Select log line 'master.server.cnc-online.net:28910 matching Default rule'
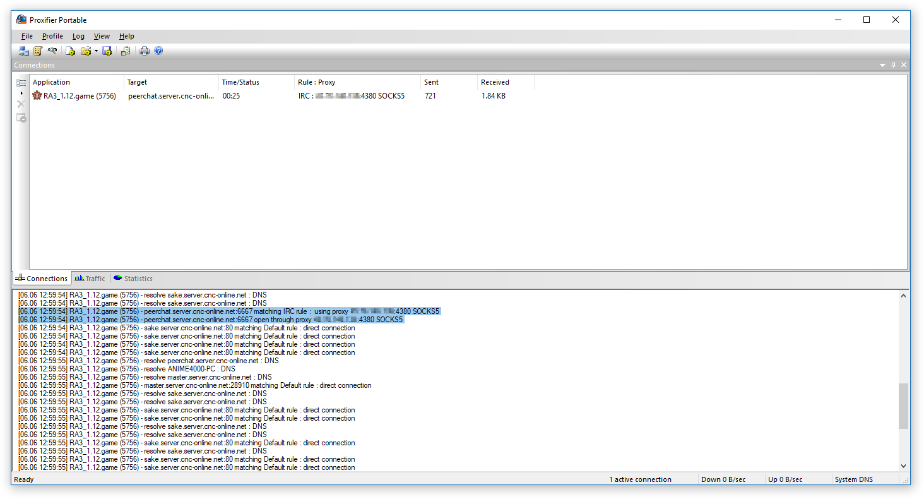 (x=194, y=385)
